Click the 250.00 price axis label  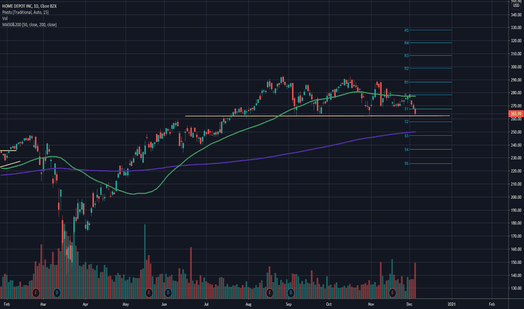(516, 132)
